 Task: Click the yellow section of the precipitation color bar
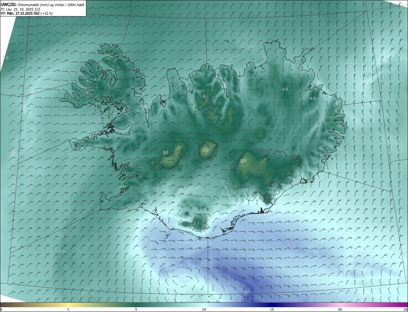69,305
